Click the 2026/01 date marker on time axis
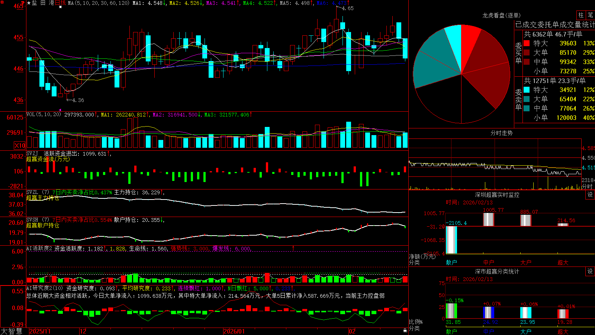The width and height of the screenshot is (595, 335). point(234,331)
